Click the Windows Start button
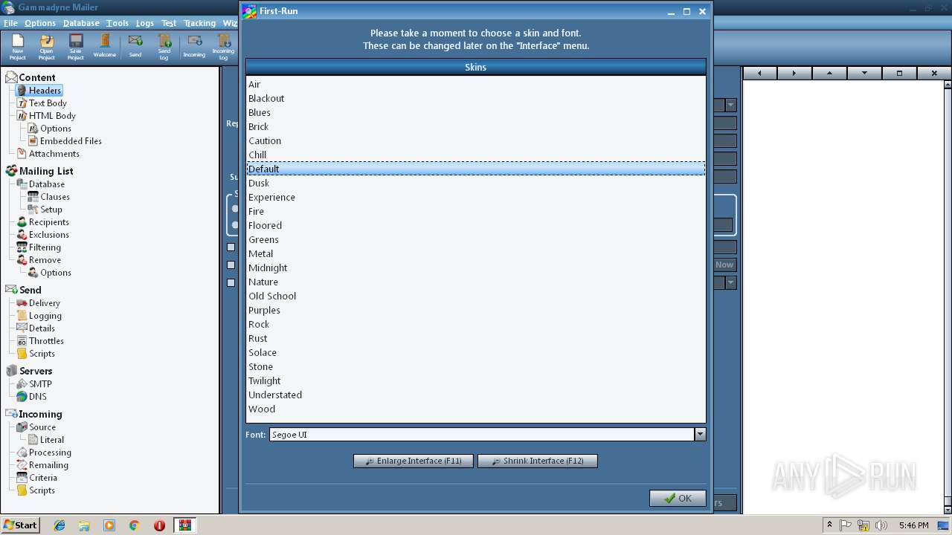 pyautogui.click(x=20, y=525)
